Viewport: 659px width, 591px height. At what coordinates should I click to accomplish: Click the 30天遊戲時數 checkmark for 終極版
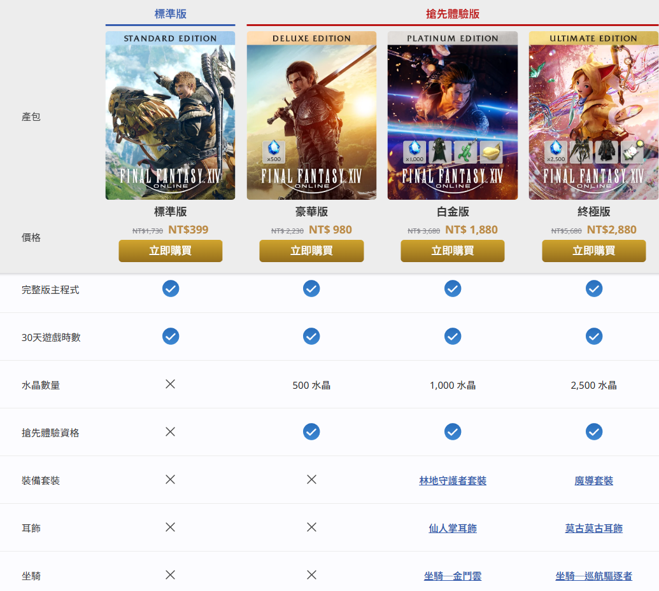point(594,337)
